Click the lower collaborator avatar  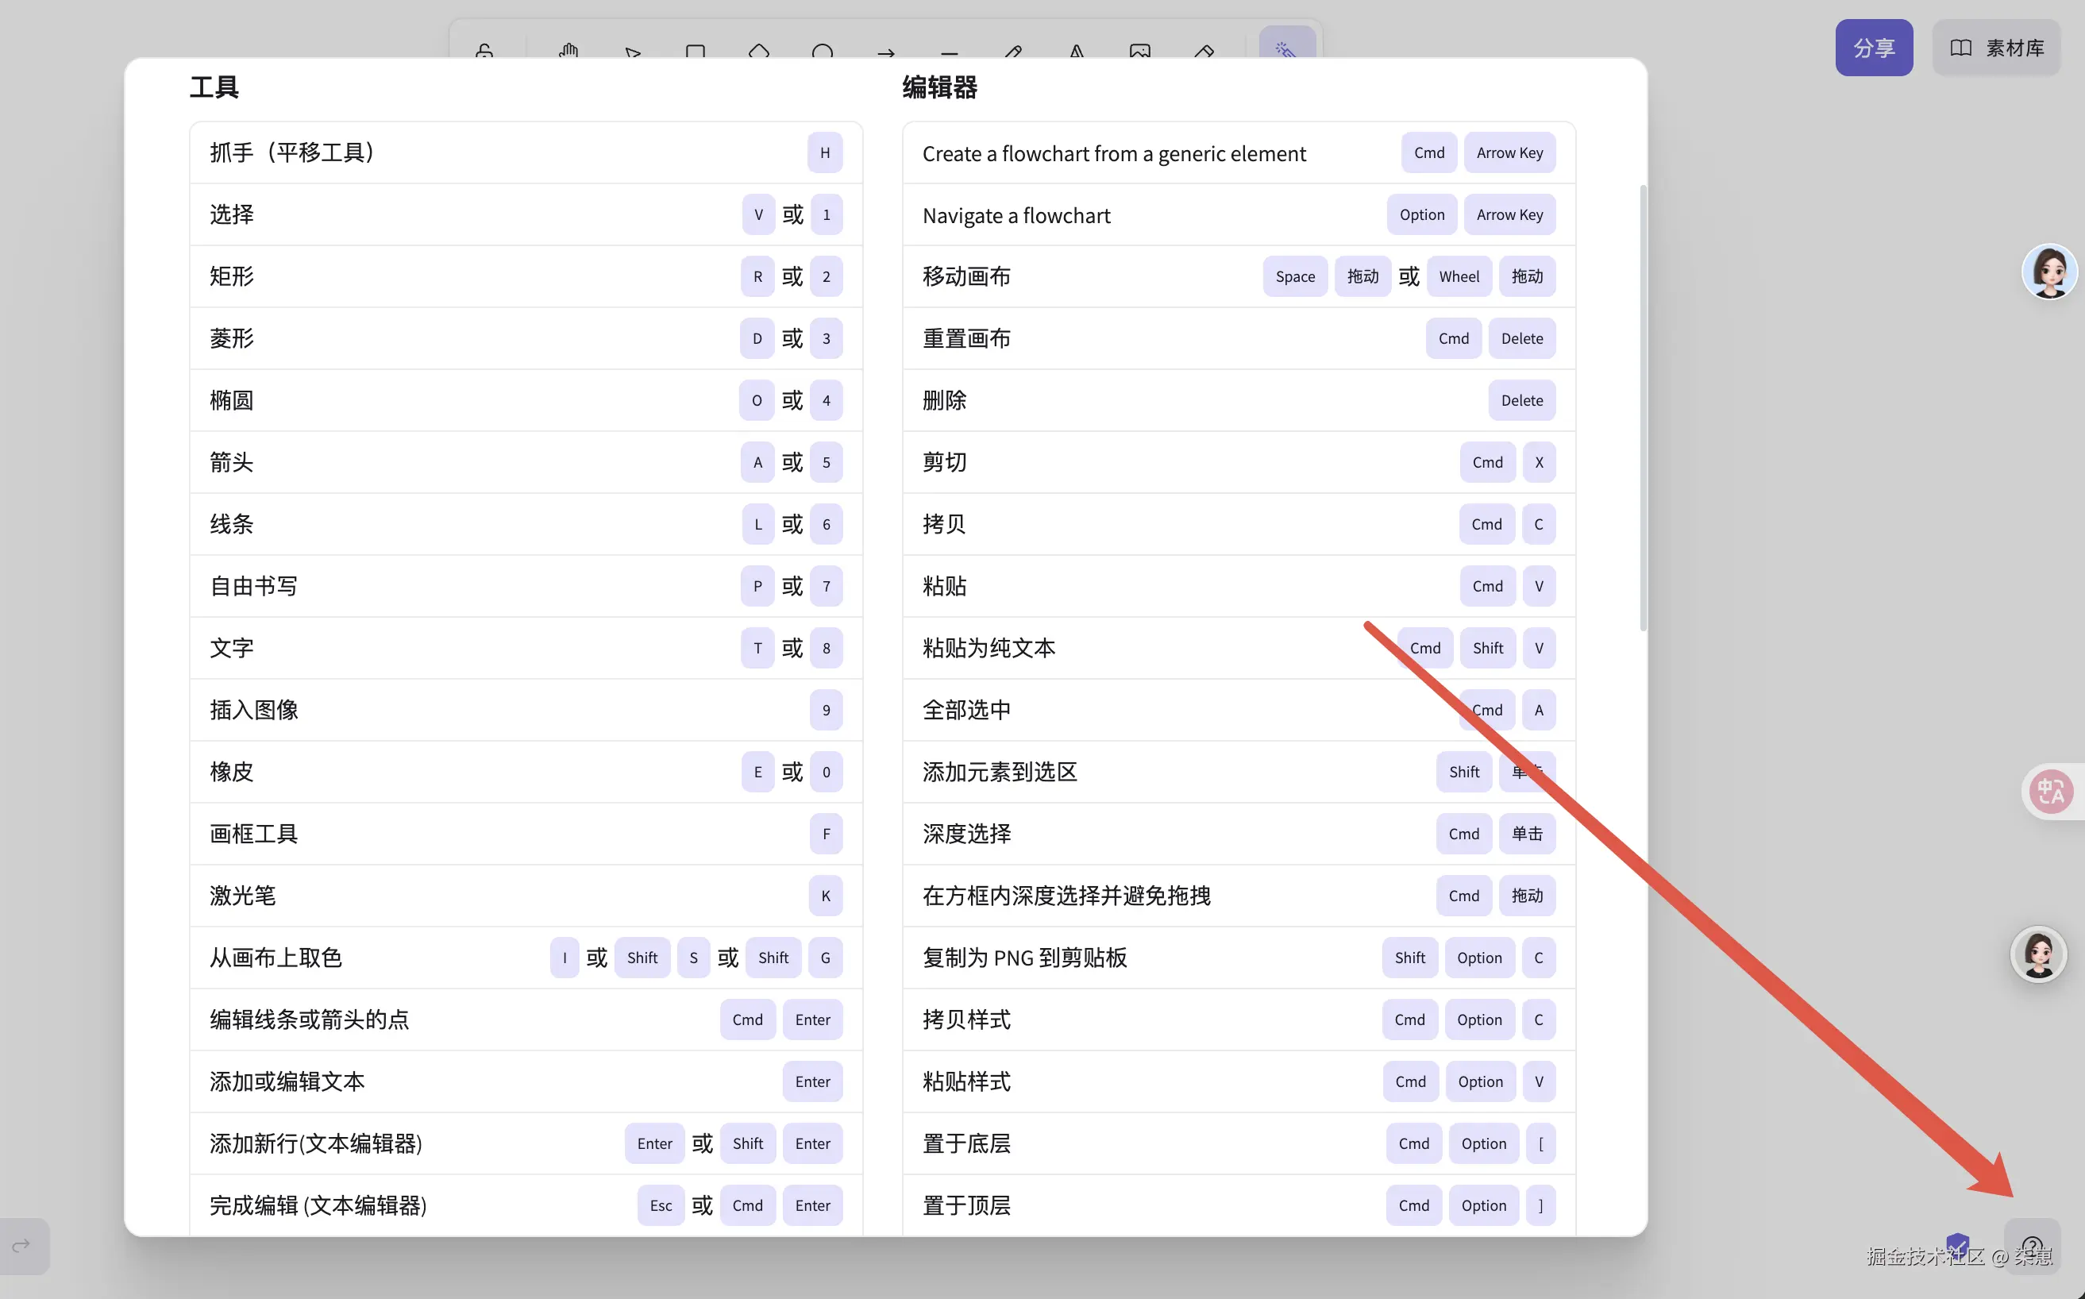pos(2037,953)
